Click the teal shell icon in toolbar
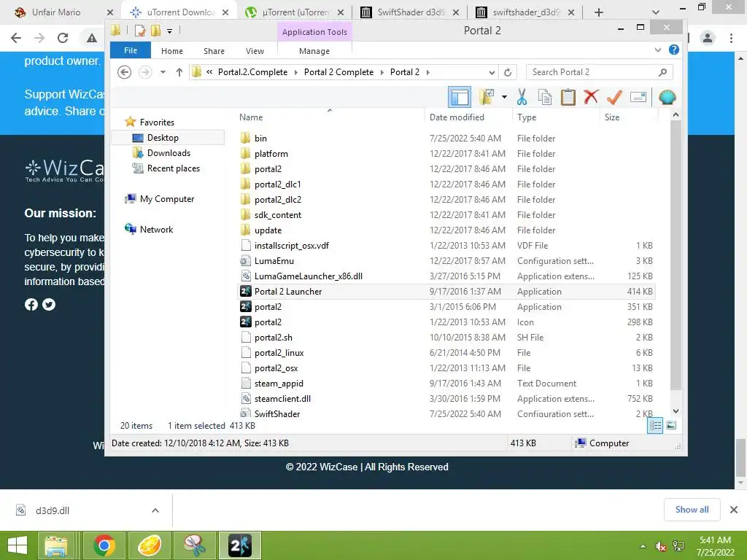Screen dimensions: 747x560 click(667, 97)
